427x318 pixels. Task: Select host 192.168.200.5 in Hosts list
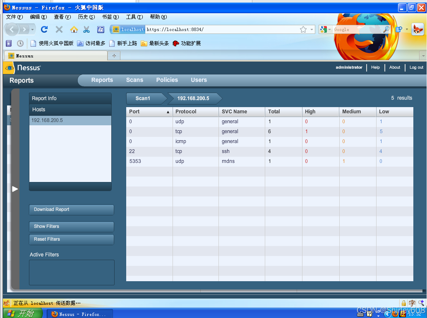coord(70,120)
